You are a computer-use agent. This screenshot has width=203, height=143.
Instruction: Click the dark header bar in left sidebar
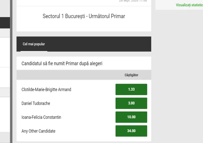tap(5, 23)
